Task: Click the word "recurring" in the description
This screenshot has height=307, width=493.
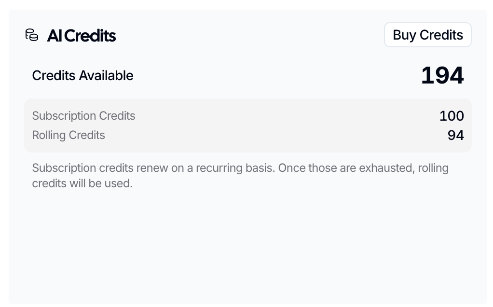Action: coord(219,168)
